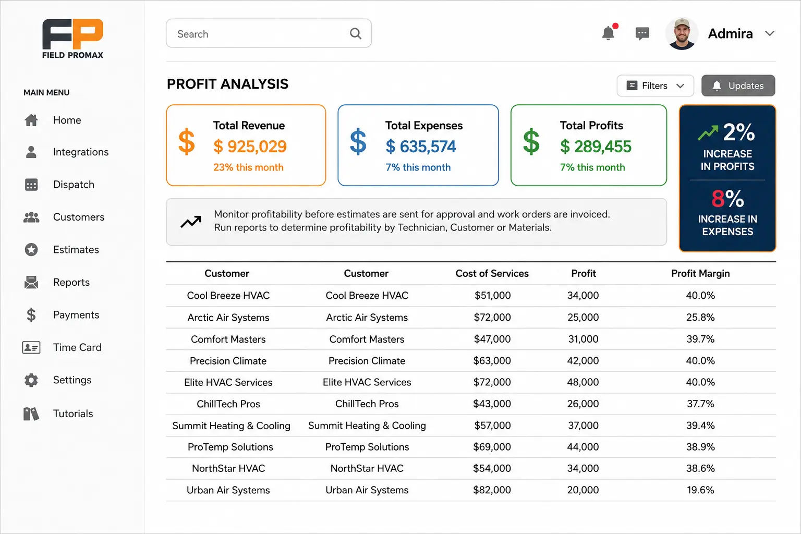Click the Admira profile avatar
Screen dimensions: 801x534
coord(682,34)
